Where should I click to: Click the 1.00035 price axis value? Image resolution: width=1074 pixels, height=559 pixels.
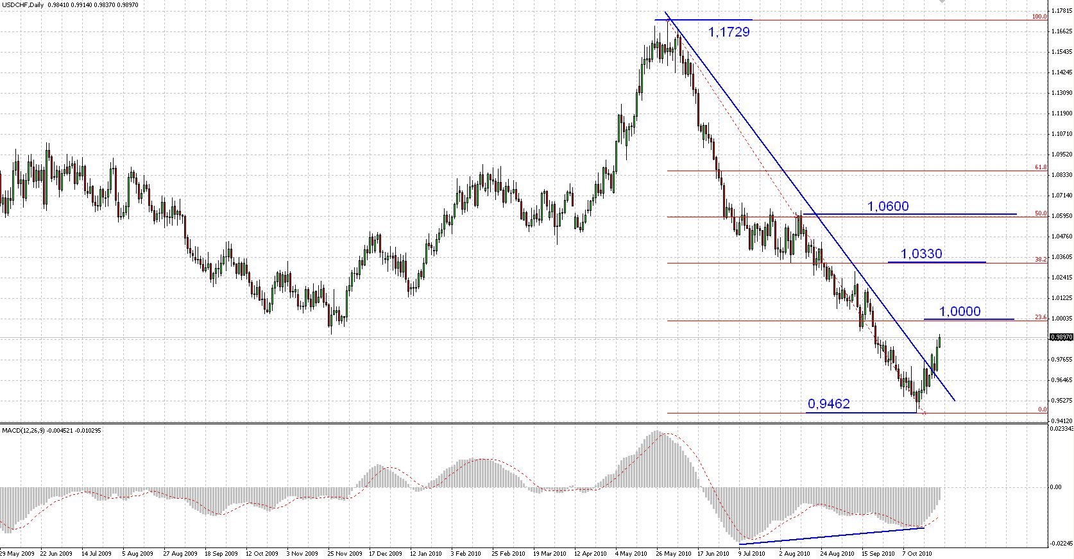pos(1062,318)
